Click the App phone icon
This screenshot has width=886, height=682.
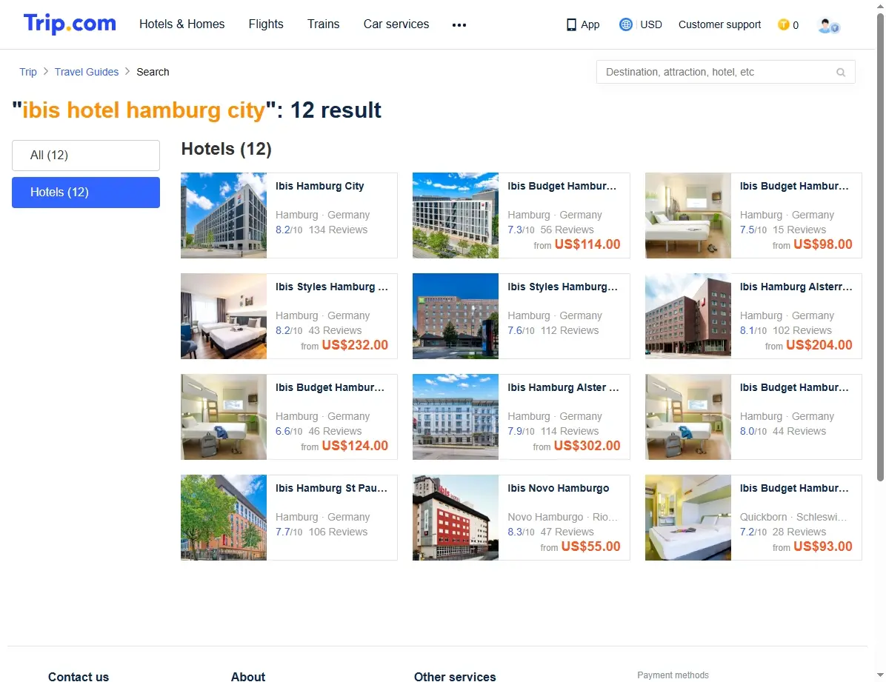pos(571,25)
